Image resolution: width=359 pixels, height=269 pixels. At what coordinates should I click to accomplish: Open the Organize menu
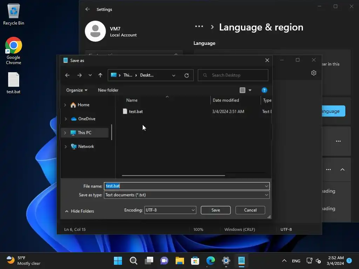click(77, 90)
